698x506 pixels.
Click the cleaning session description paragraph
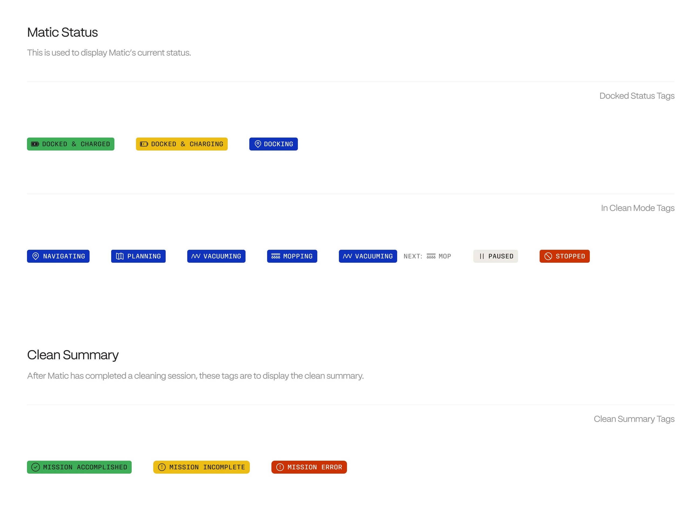coord(195,376)
